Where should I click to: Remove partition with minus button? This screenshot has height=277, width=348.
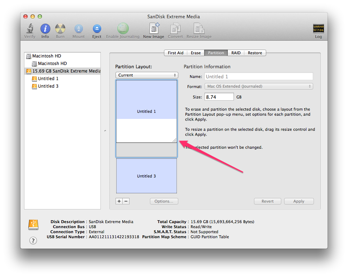[x=126, y=201]
